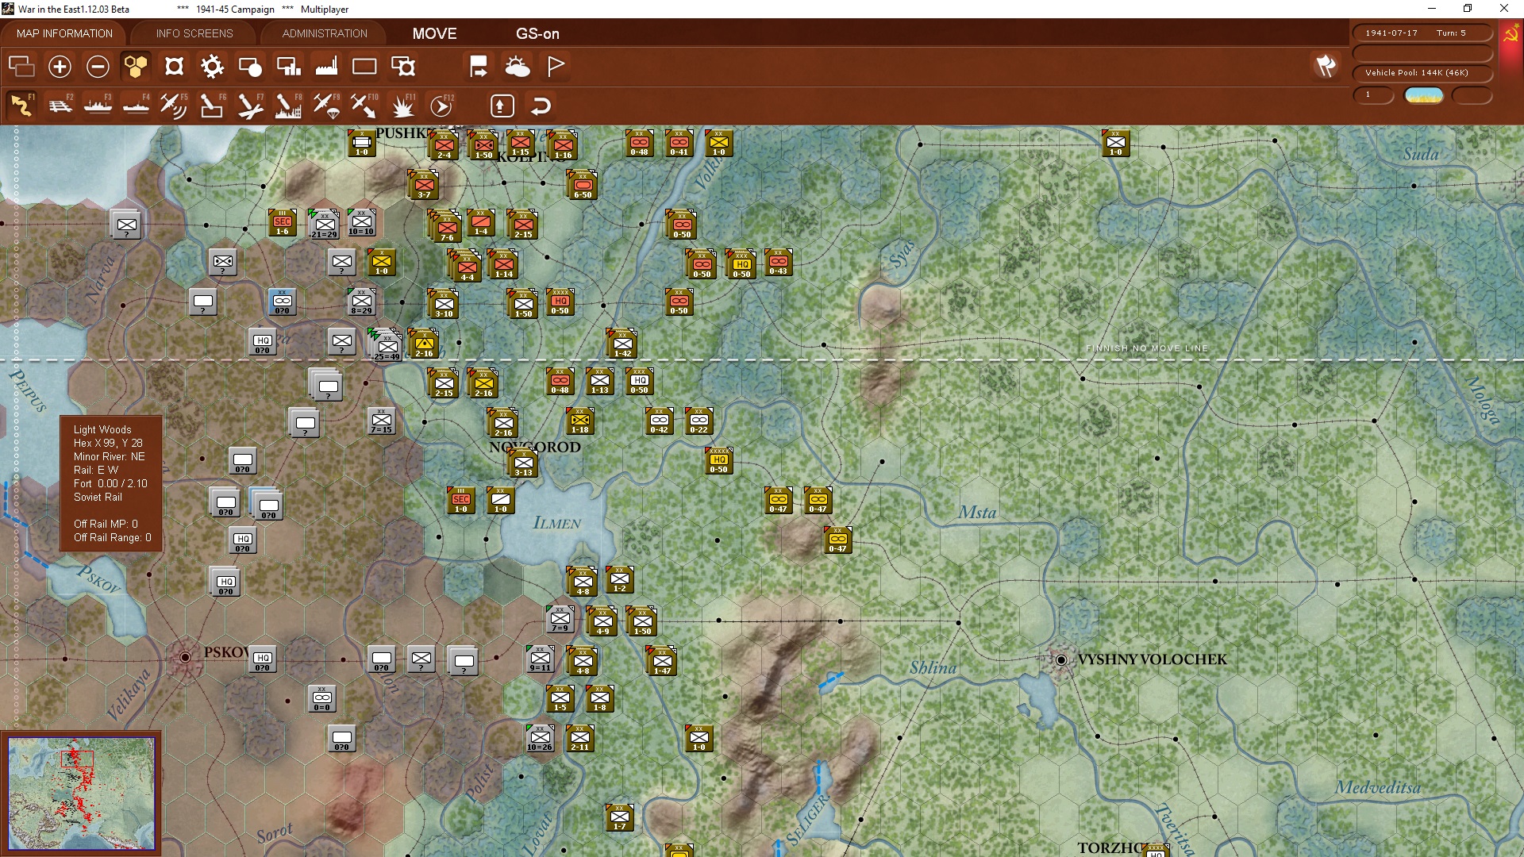This screenshot has width=1524, height=857.
Task: Click the rectangle with gear overlay icon
Action: pos(403,67)
